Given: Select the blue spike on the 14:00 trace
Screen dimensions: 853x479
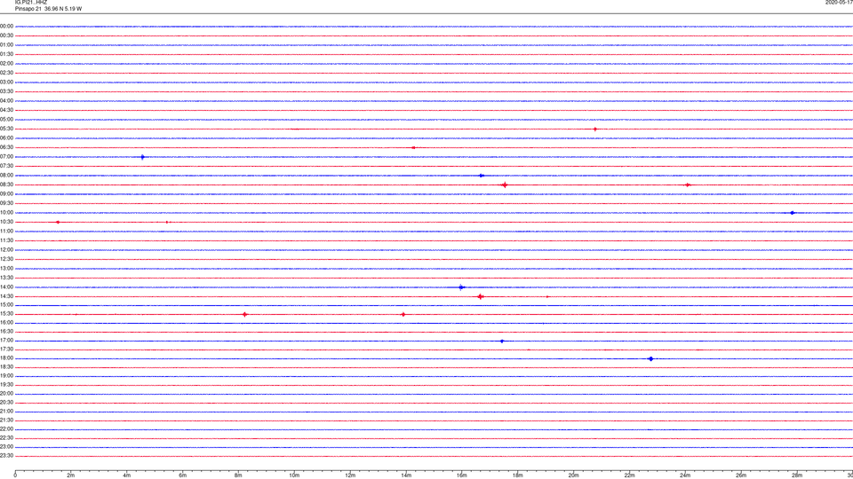Looking at the screenshot, I should (461, 287).
